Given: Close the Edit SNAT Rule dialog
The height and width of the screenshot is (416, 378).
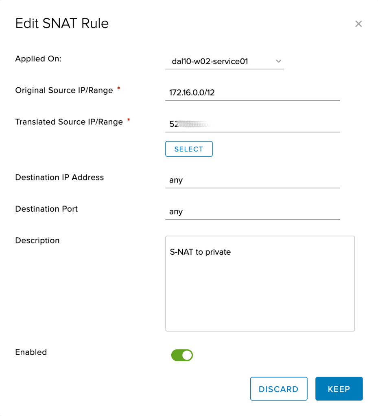Looking at the screenshot, I should pyautogui.click(x=358, y=24).
